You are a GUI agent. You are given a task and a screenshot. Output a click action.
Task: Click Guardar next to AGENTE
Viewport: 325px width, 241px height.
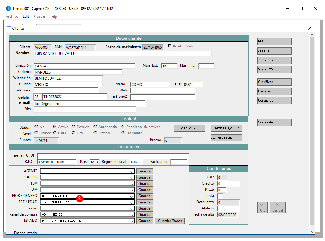coord(145,171)
